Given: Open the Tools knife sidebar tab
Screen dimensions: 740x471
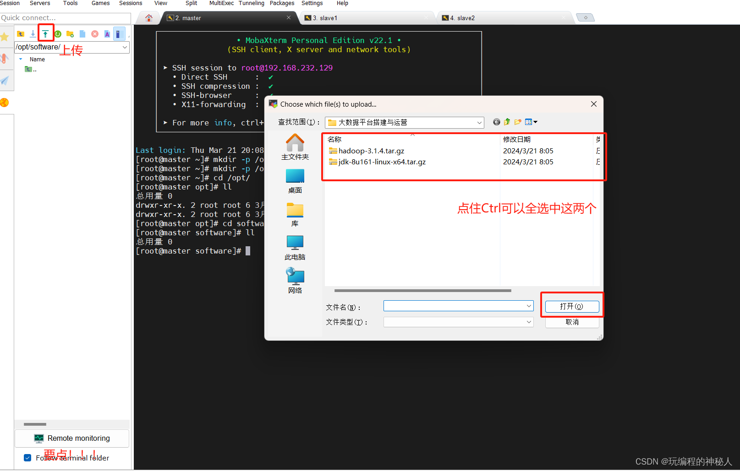Looking at the screenshot, I should pos(5,59).
